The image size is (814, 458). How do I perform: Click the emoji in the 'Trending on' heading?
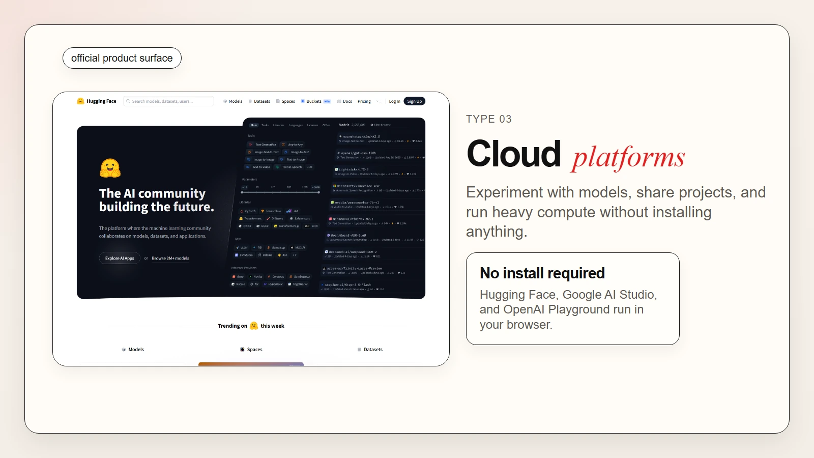point(254,326)
